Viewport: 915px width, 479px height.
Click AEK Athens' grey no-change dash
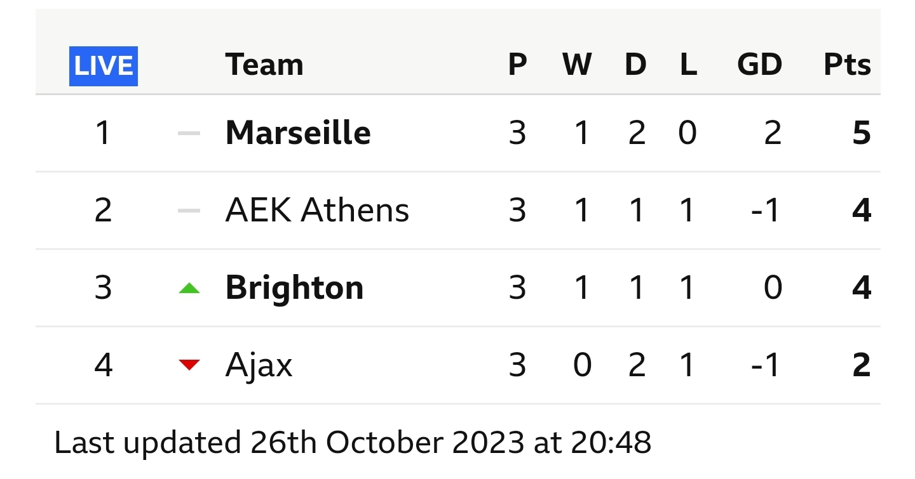pos(189,211)
